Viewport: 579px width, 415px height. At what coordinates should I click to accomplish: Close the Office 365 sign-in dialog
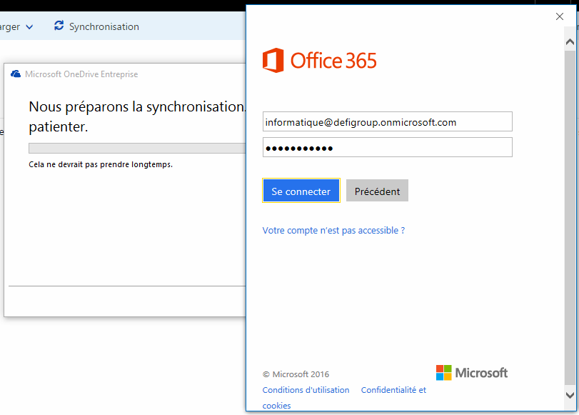point(560,16)
